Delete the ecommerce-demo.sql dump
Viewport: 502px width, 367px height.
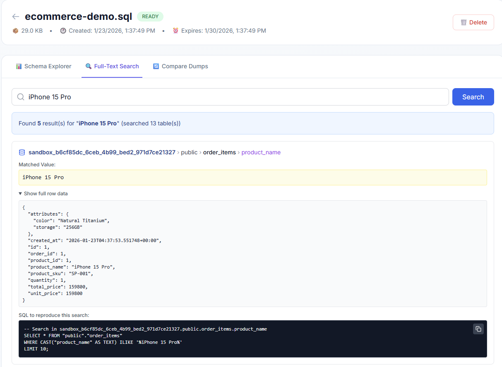coord(473,22)
